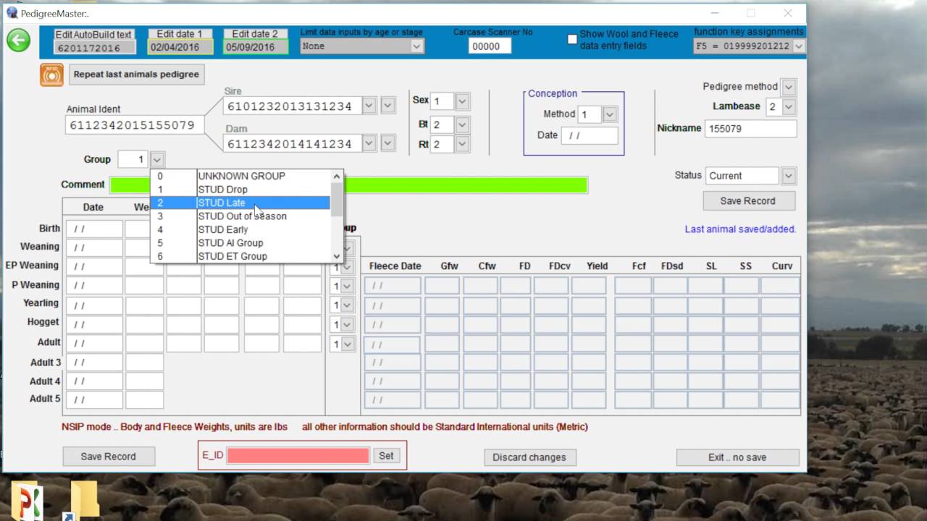The image size is (927, 521).
Task: Open the Hogget row group dropdown
Action: pos(347,325)
